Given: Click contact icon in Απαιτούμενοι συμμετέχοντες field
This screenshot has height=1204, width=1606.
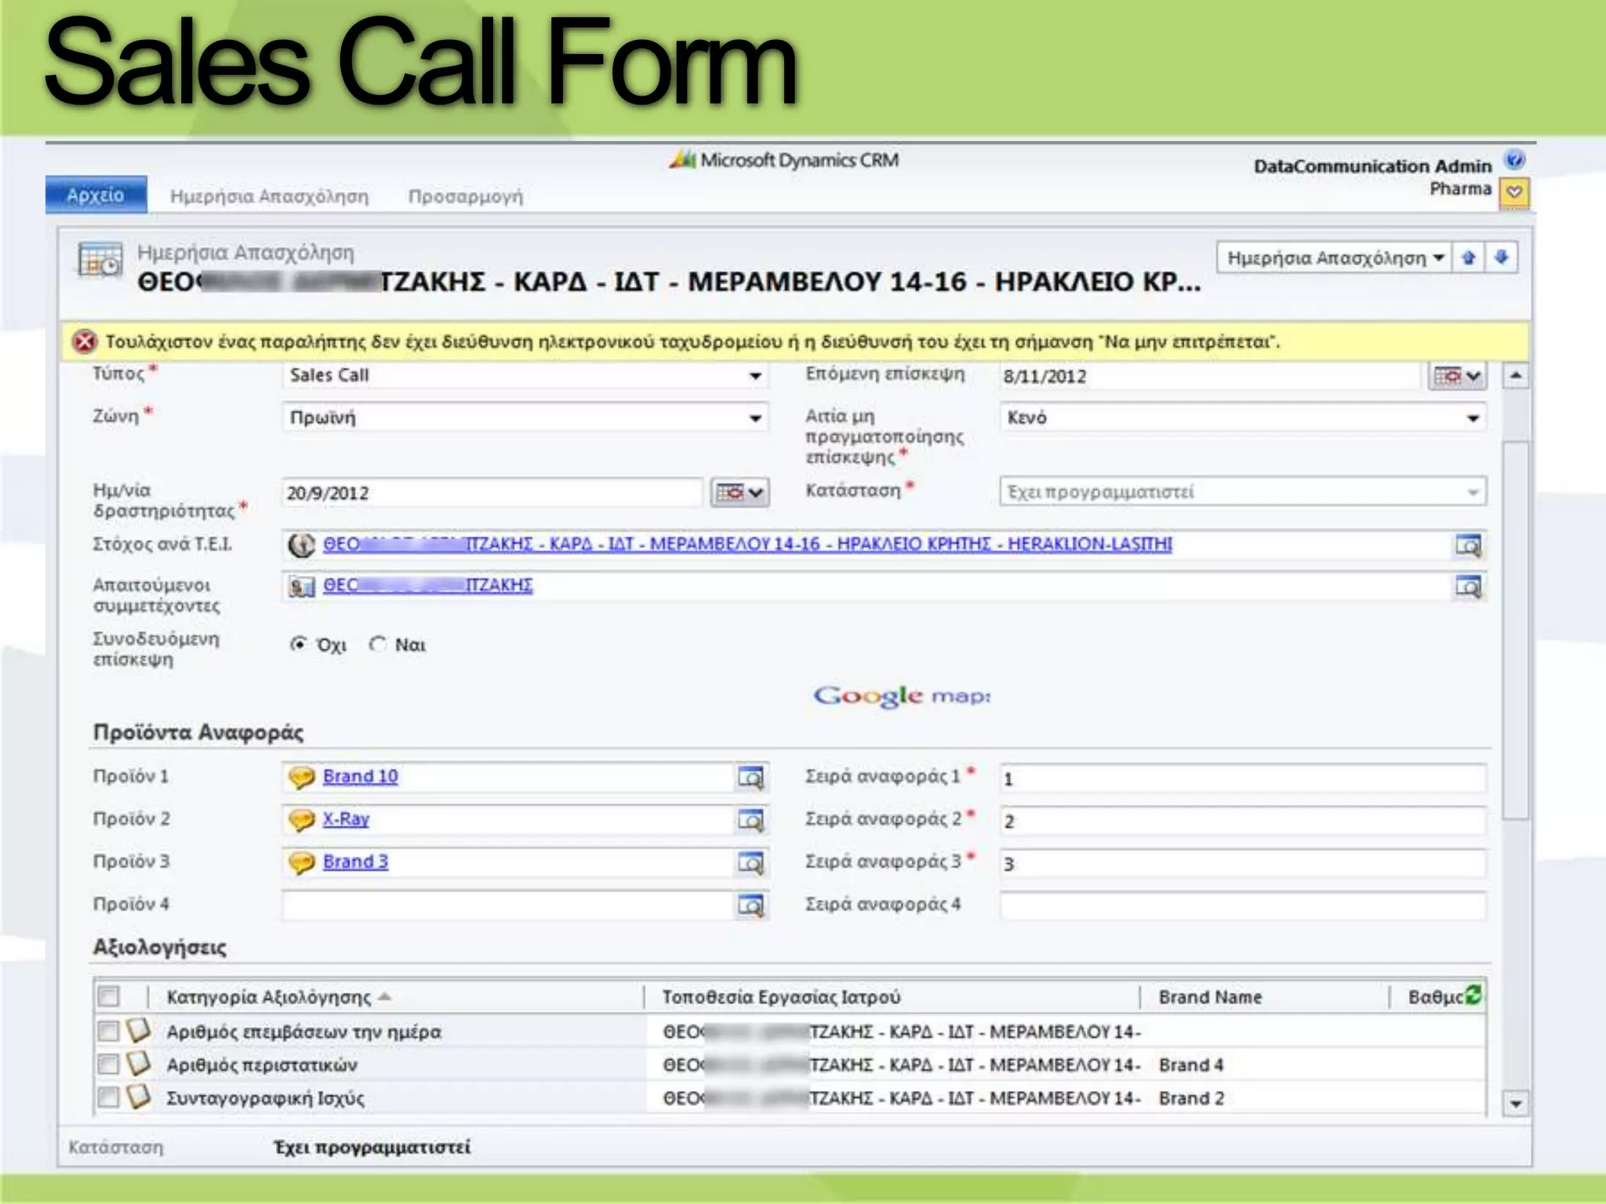Looking at the screenshot, I should click(x=301, y=586).
